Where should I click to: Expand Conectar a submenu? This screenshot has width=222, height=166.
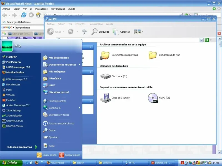pyautogui.click(x=80, y=108)
